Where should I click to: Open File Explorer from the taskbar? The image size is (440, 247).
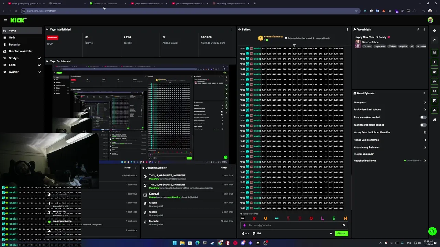coord(182,243)
